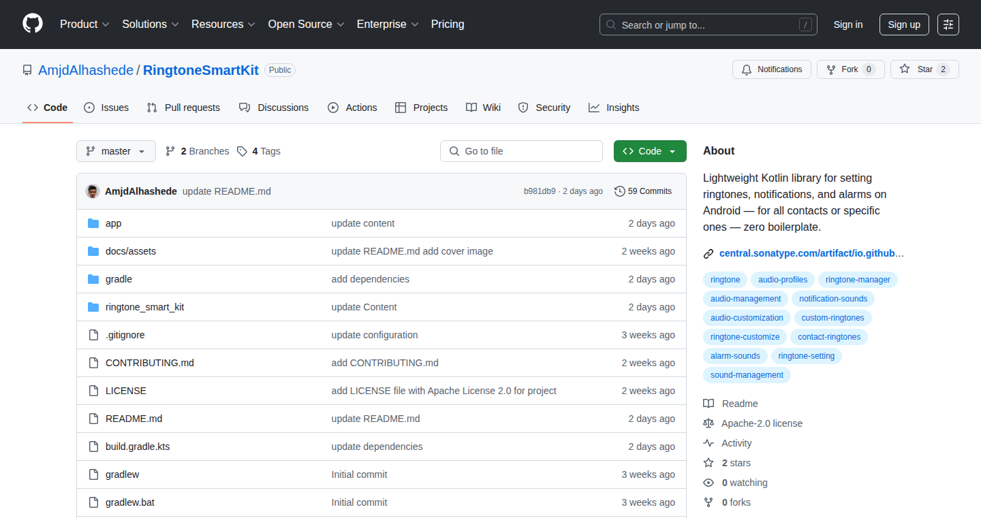The image size is (981, 518).
Task: Click the star icon next to 2 stars
Action: (x=708, y=463)
